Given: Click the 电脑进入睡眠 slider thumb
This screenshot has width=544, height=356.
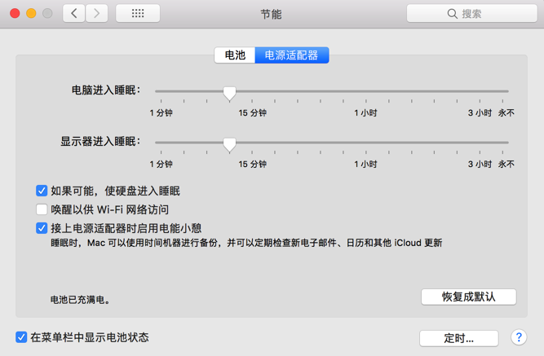Looking at the screenshot, I should tap(229, 93).
